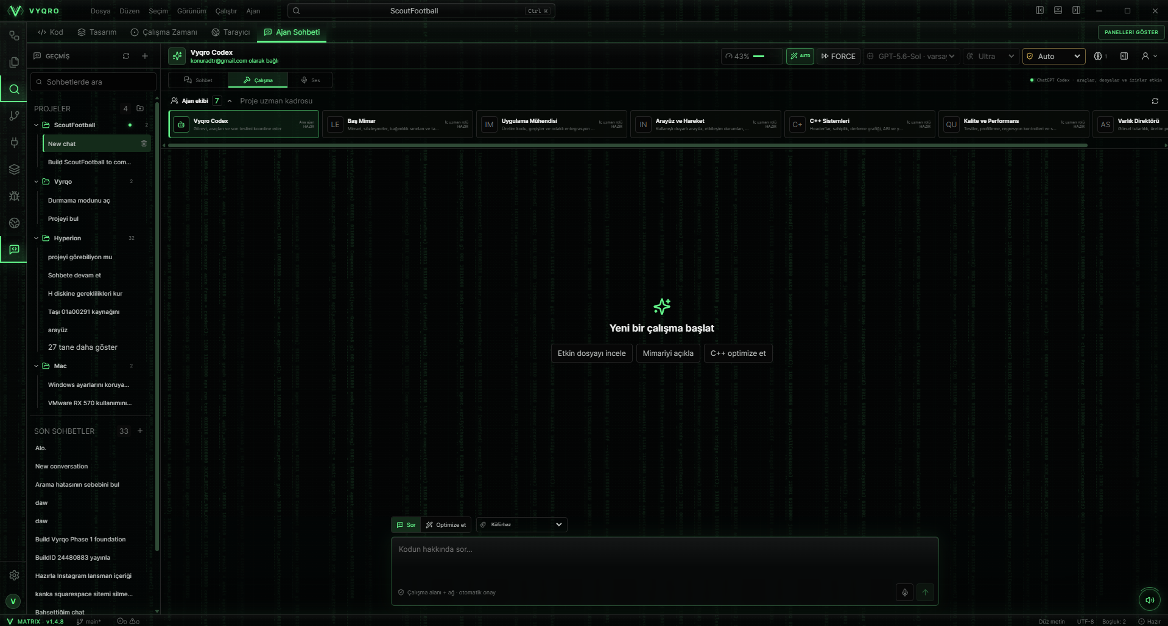Open the plugin plug icon in the sidebar

point(14,142)
